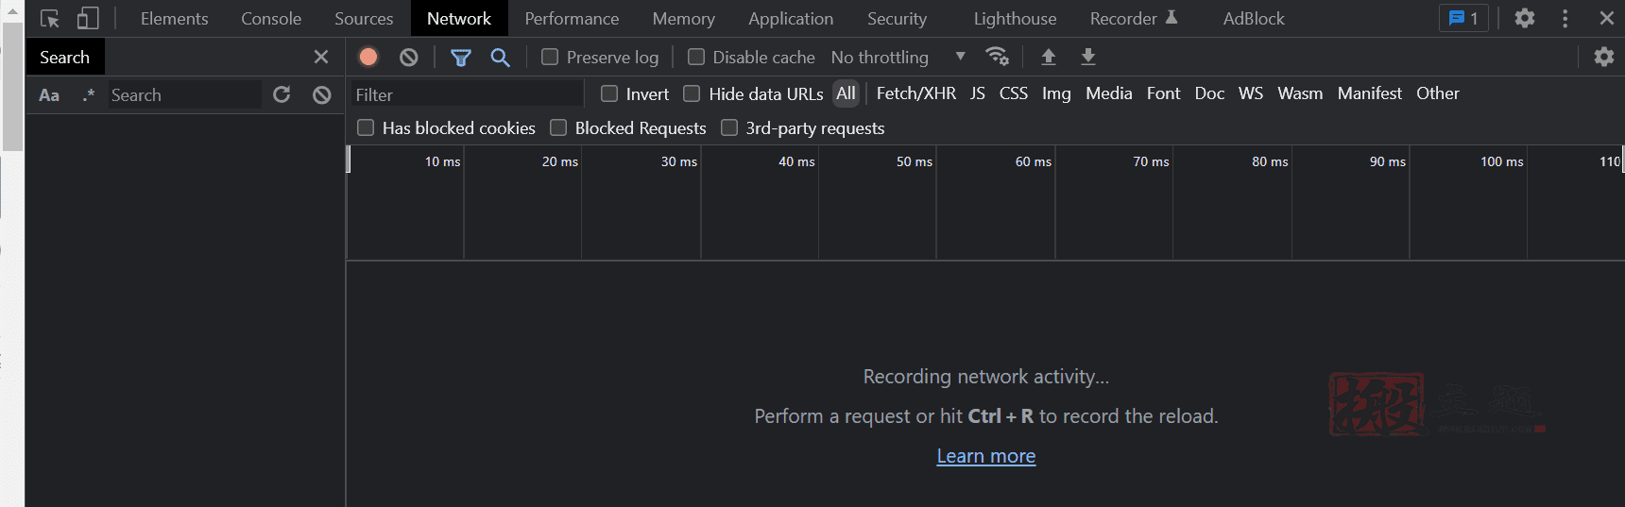Import a HAR file with the upload arrow
The image size is (1625, 507).
[1048, 57]
